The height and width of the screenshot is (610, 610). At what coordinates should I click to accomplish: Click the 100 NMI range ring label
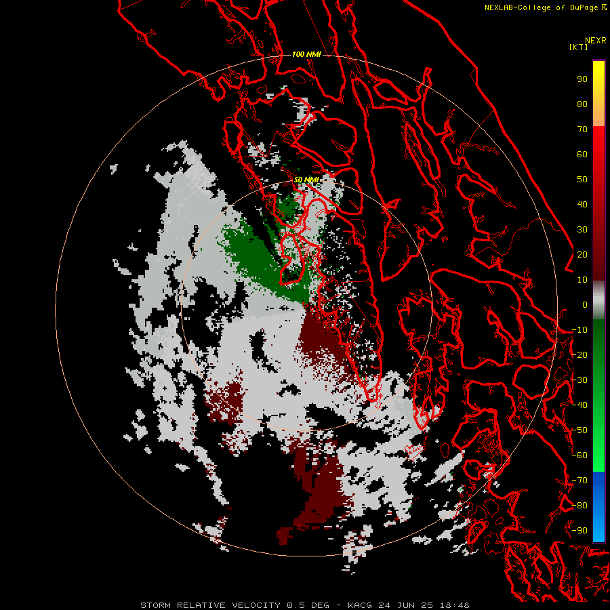point(306,54)
